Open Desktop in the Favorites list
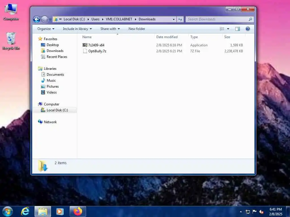 tap(53, 45)
